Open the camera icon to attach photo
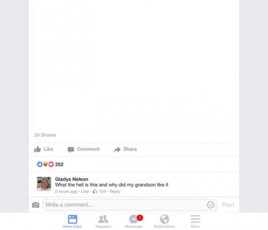 pyautogui.click(x=36, y=205)
